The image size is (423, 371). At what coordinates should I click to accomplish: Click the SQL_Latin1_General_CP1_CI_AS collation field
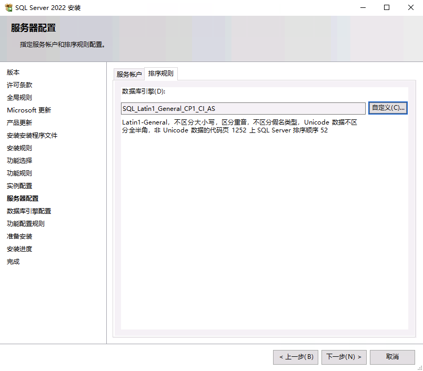(x=243, y=109)
